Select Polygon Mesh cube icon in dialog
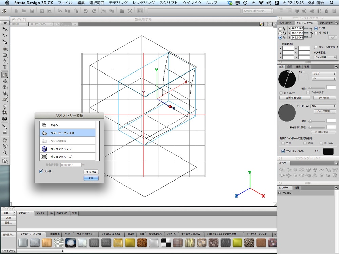Image resolution: width=339 pixels, height=254 pixels. point(44,149)
